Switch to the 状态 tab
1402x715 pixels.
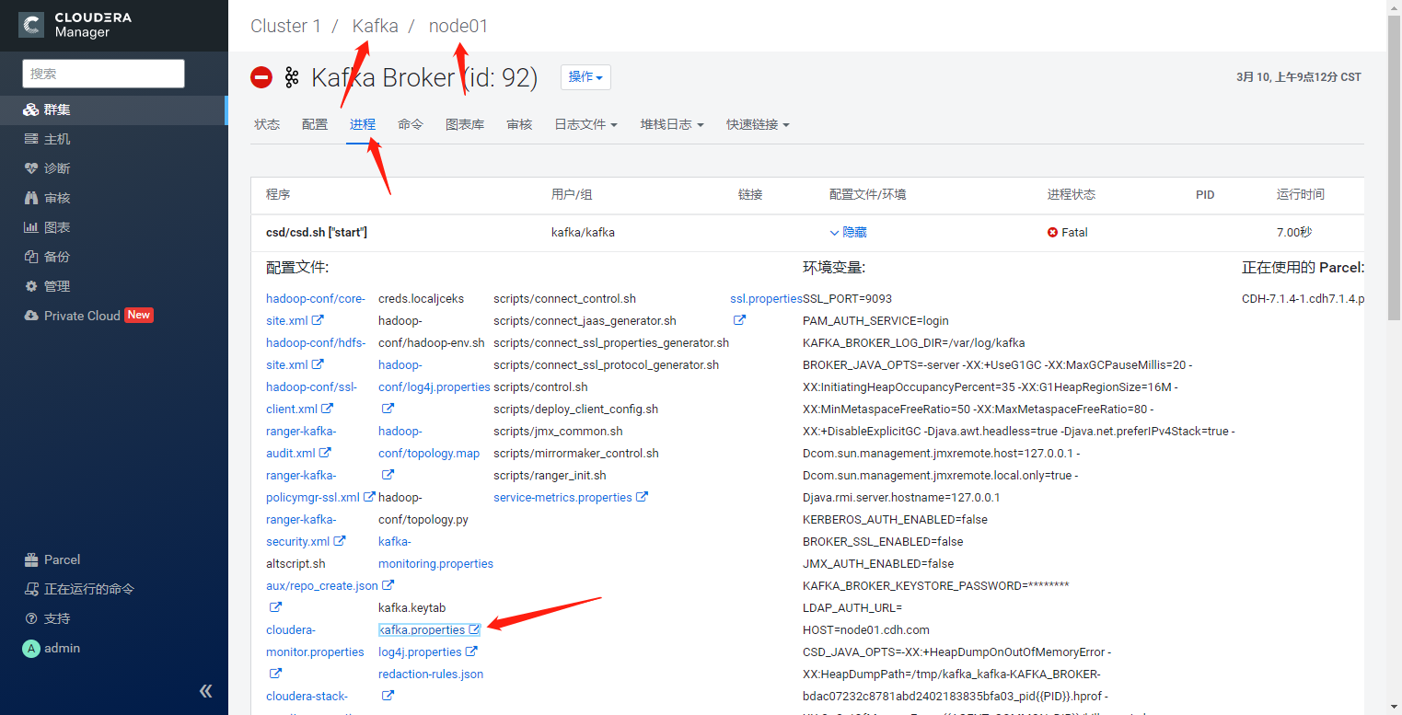267,124
